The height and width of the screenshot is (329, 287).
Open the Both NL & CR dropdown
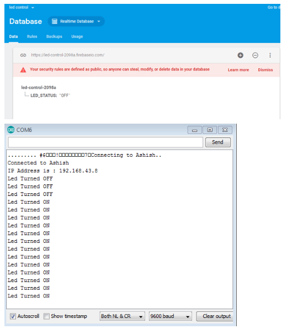123,316
